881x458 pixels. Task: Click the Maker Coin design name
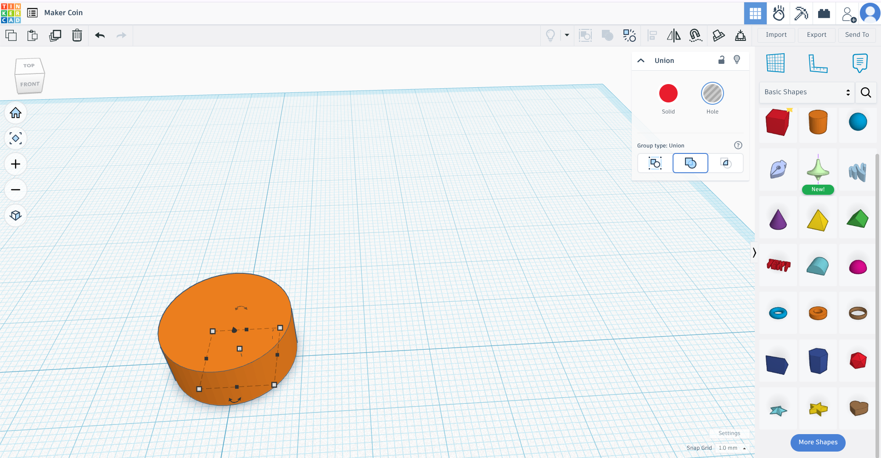click(63, 13)
